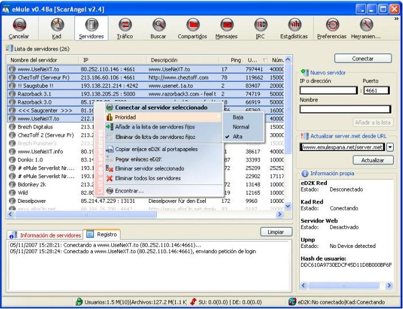Click the Dieselpower server icon
Image resolution: width=403 pixels, height=309 pixels.
coord(12,201)
